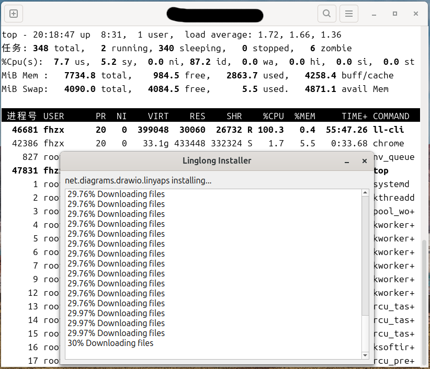Viewport: 430px width, 369px height.
Task: Click the COMMAND column header in top
Action: [x=391, y=116]
